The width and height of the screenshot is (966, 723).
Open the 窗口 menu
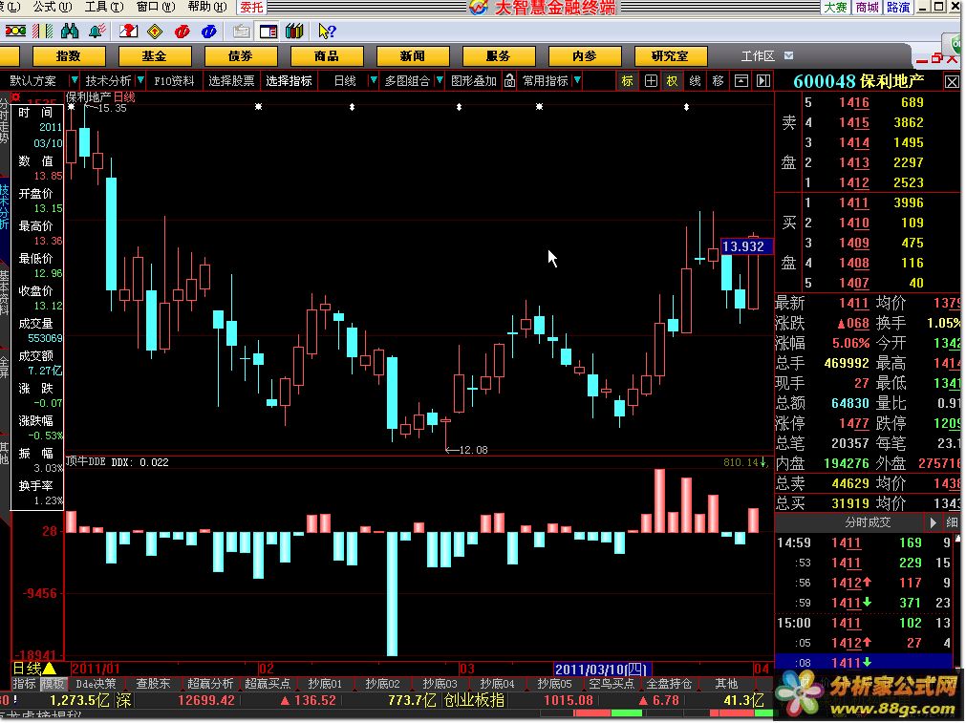point(155,7)
